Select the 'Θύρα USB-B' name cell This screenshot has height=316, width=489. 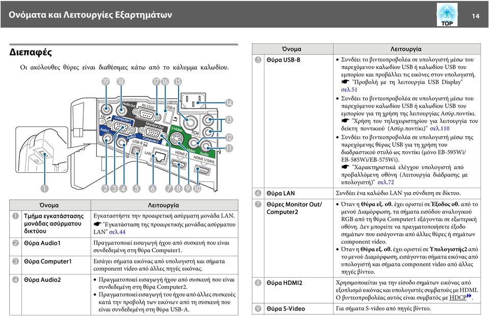(299, 121)
